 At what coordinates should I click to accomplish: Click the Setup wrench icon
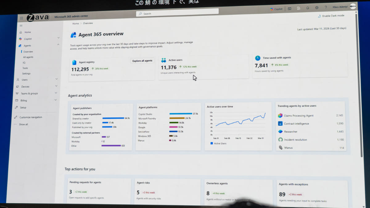point(16,108)
